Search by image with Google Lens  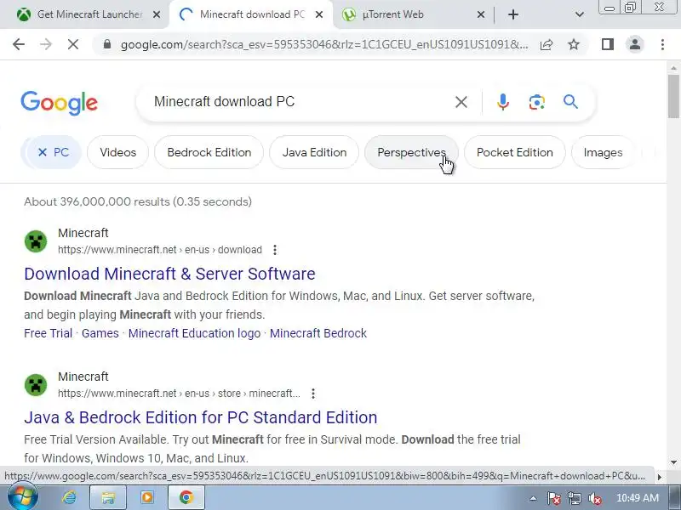pos(537,102)
